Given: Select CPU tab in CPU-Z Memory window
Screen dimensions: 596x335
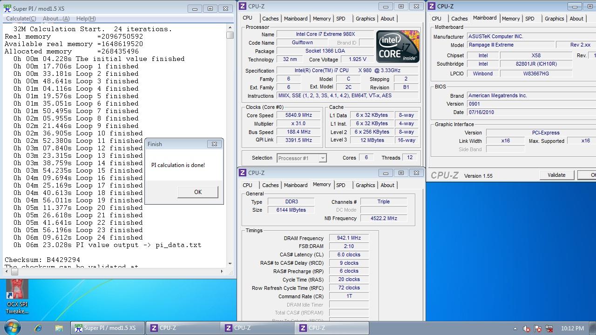Looking at the screenshot, I should [x=248, y=185].
